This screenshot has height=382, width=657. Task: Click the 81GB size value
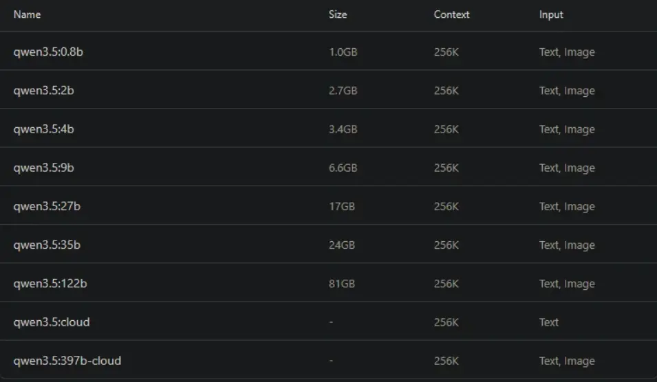click(341, 284)
